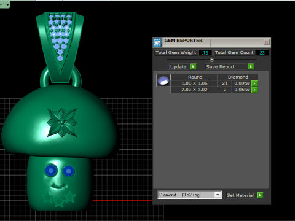This screenshot has width=295, height=221.
Task: Click the Total Gem Weight value .16
Action: (205, 53)
